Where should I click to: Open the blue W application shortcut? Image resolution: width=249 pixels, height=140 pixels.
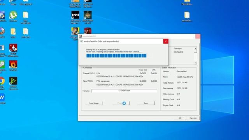click(x=2, y=99)
